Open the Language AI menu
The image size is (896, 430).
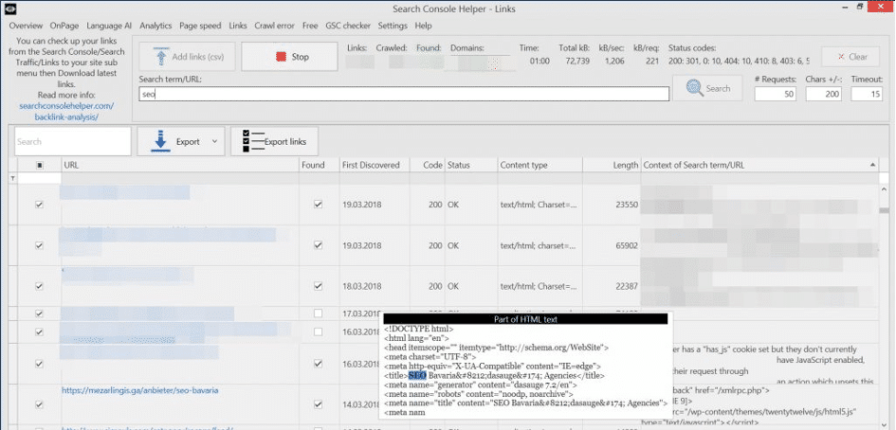(109, 26)
